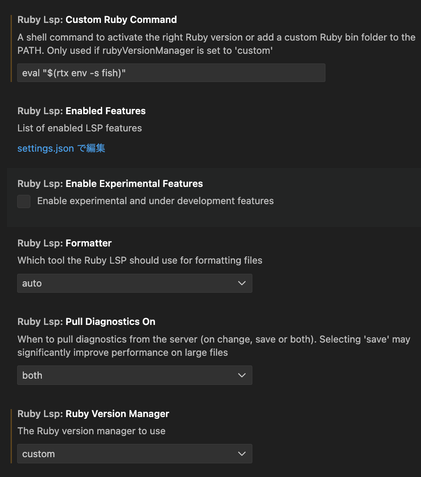Click the 'List of enabled LSP features' description

[x=80, y=128]
